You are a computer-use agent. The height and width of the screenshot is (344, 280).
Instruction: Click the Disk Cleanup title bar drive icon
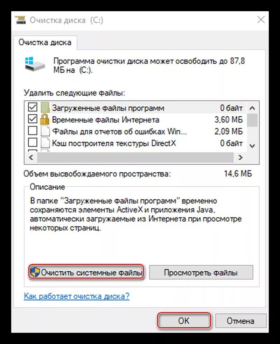[20, 20]
